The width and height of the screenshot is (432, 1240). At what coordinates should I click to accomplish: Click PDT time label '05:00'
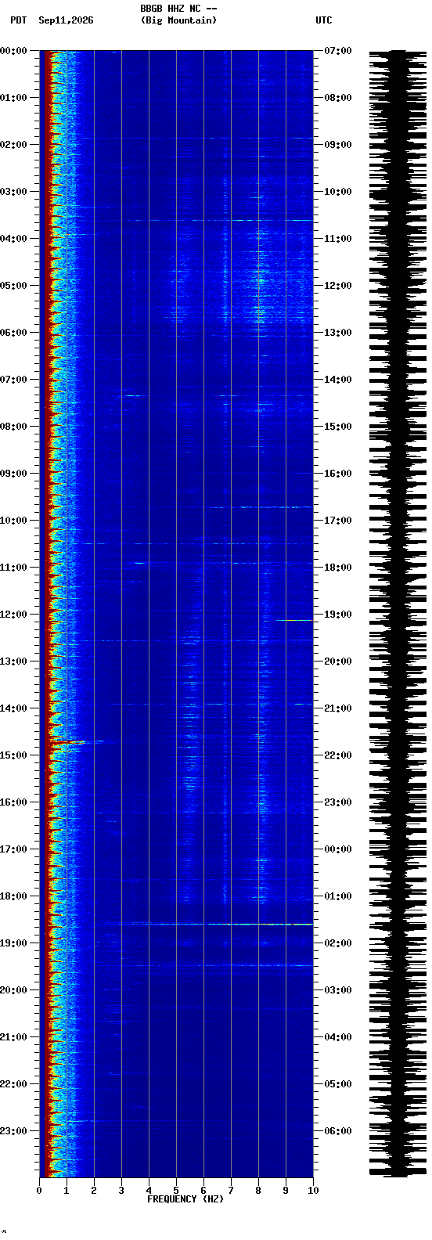13,286
